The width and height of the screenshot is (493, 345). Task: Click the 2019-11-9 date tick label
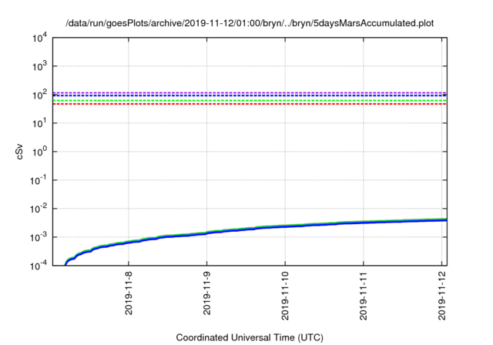coord(206,293)
